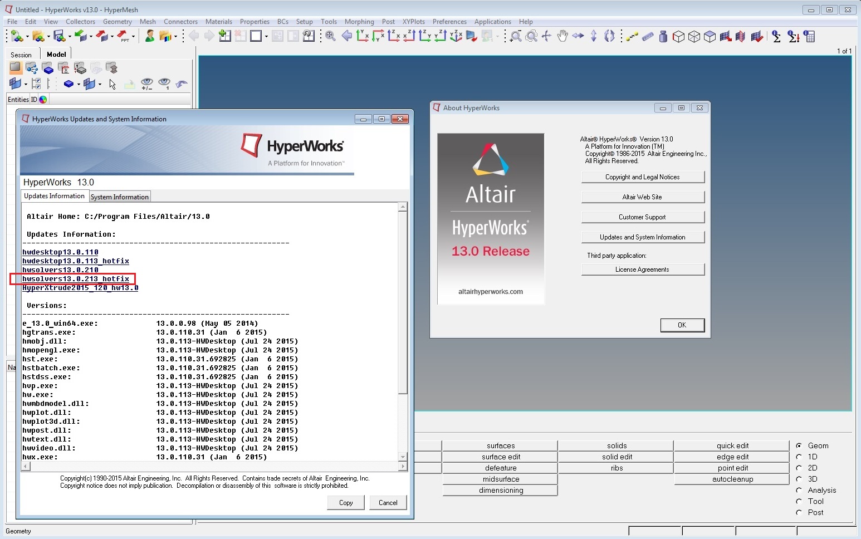Expand the Import arrow icon dropdown
861x539 pixels.
click(91, 37)
